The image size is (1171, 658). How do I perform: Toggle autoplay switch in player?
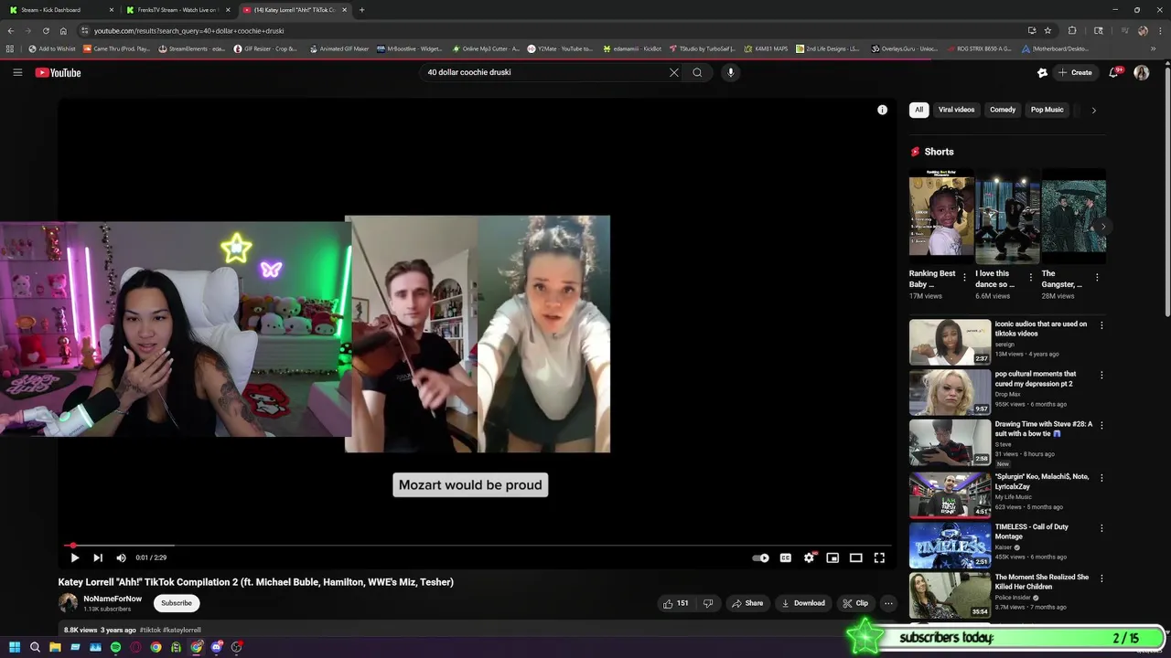[760, 557]
